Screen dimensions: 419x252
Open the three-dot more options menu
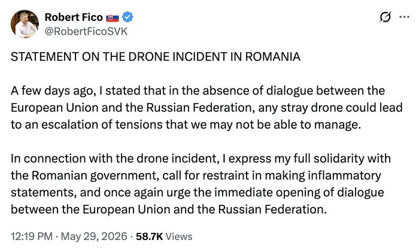[x=404, y=17]
